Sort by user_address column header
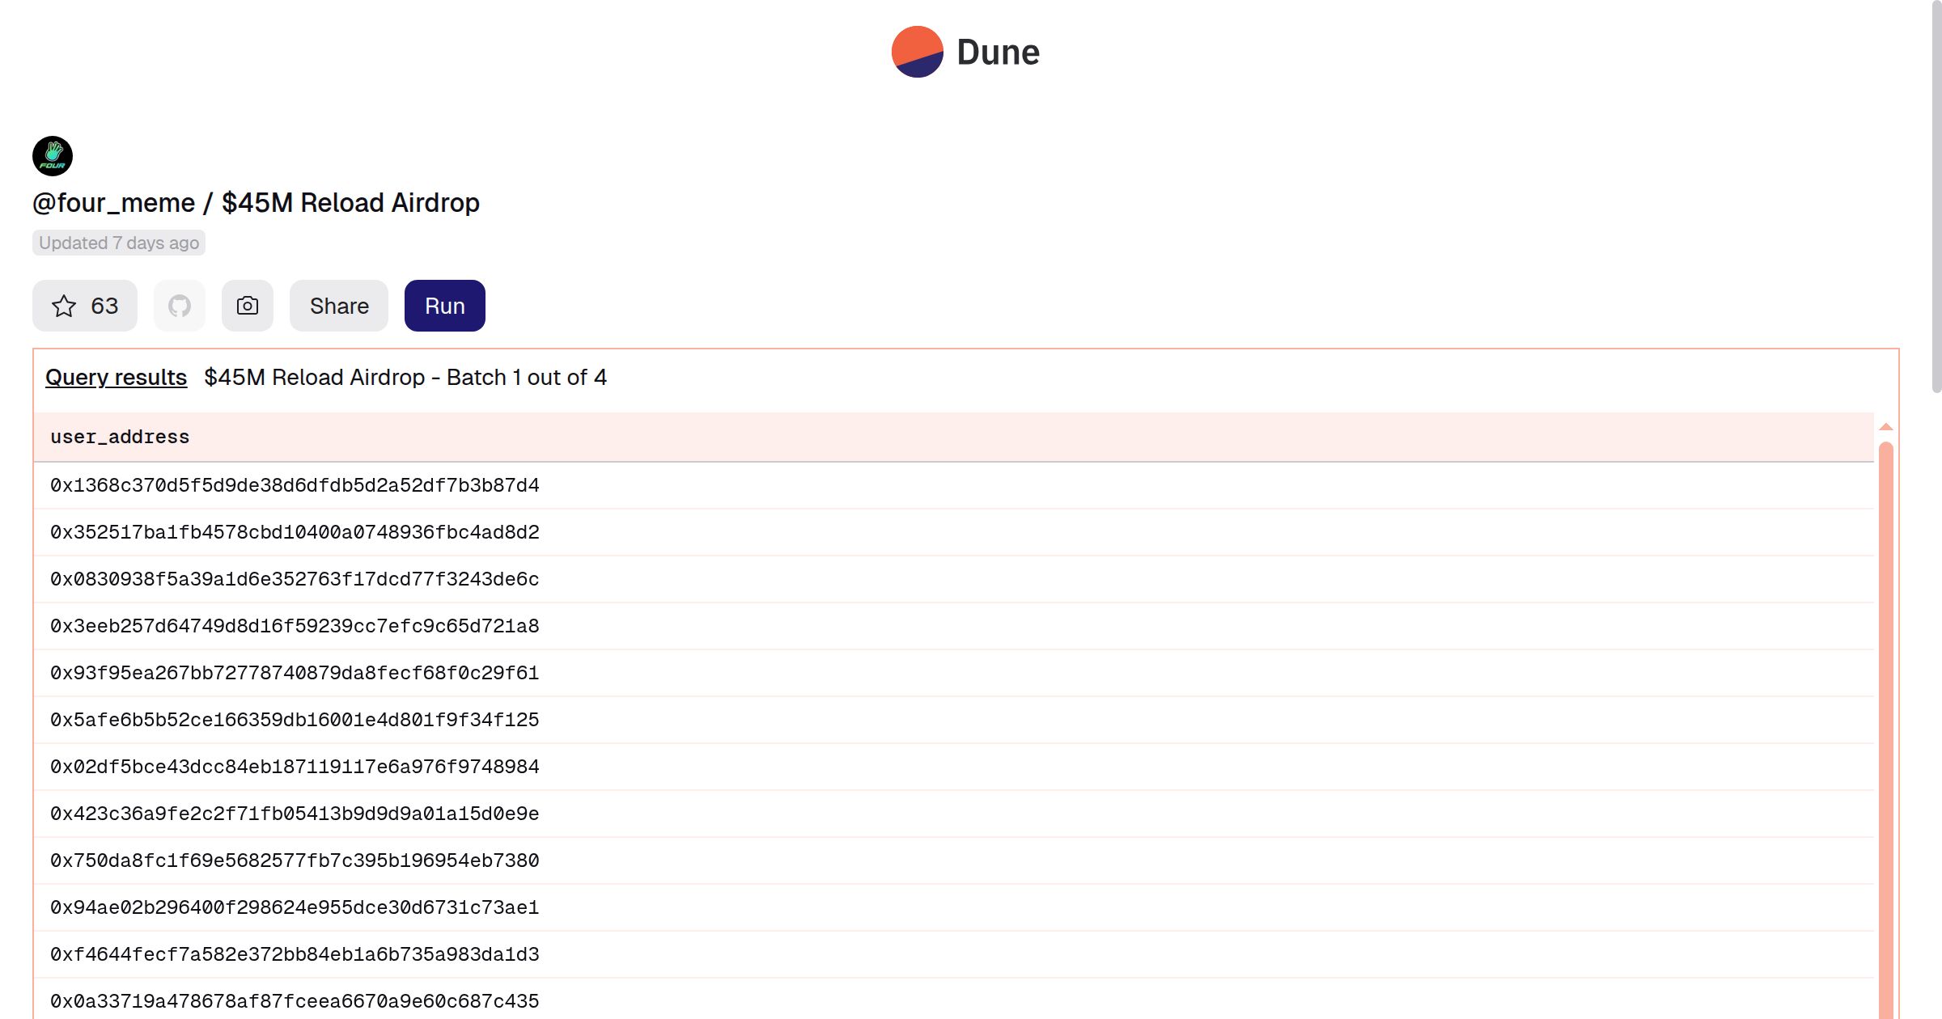Viewport: 1942px width, 1019px height. point(120,437)
